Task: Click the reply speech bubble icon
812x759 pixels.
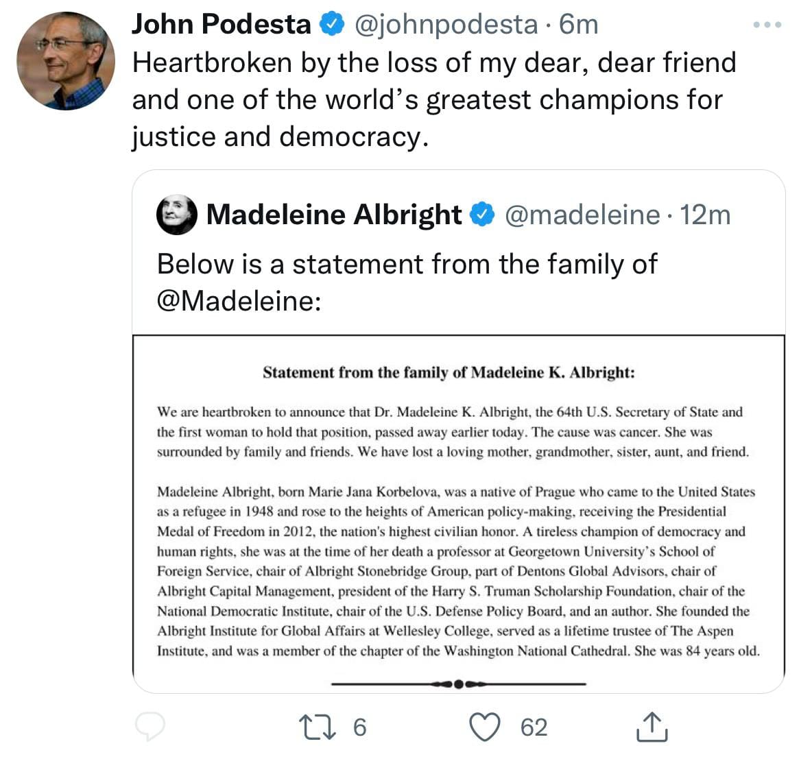Action: pyautogui.click(x=150, y=727)
